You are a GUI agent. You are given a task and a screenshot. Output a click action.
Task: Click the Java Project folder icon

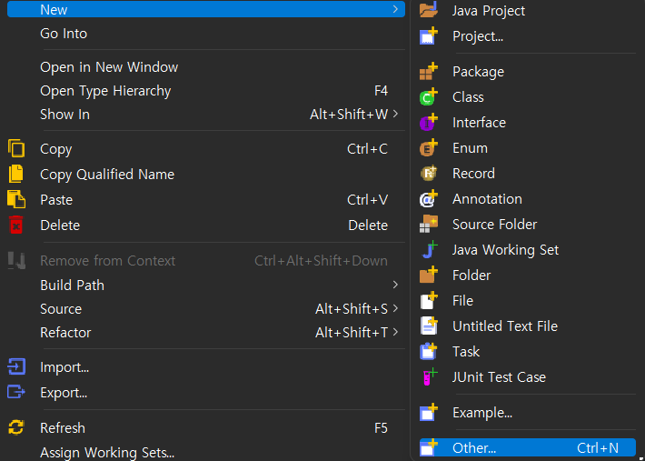point(428,9)
